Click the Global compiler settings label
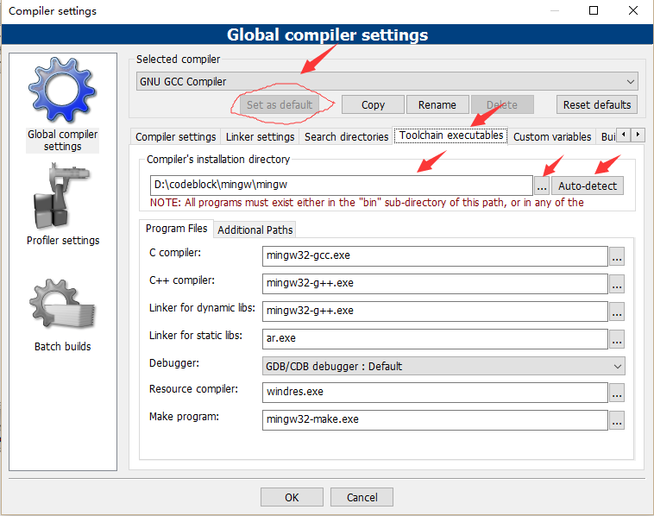The width and height of the screenshot is (654, 516). 63,140
